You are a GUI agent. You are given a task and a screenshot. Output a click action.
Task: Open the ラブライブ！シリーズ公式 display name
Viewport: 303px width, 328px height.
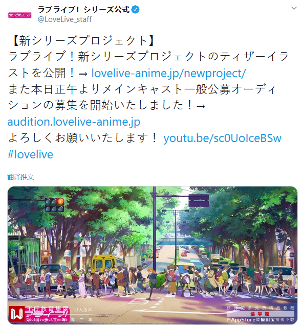[x=83, y=9]
